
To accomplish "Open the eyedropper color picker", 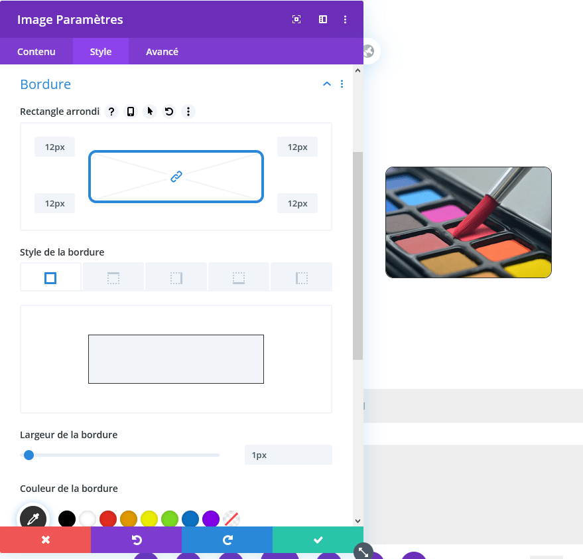I will click(33, 518).
